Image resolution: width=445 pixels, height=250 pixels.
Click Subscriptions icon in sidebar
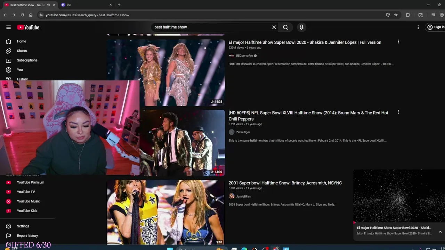click(x=8, y=60)
